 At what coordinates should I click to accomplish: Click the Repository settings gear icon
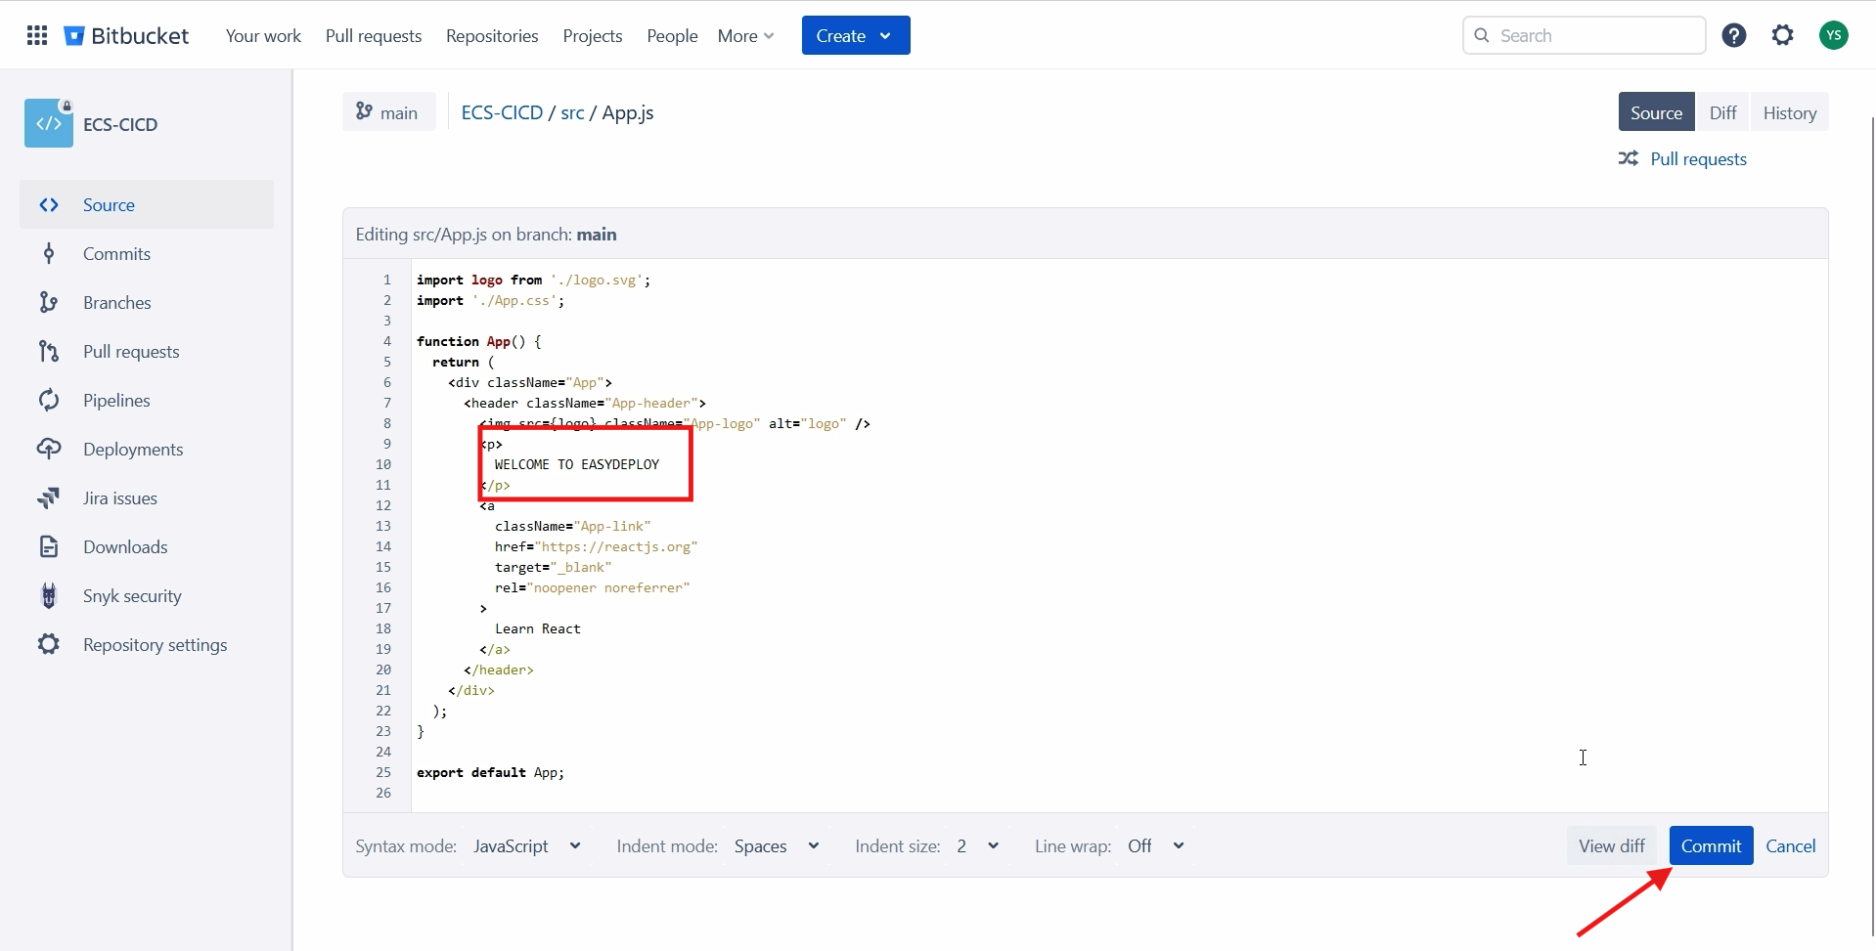coord(49,644)
